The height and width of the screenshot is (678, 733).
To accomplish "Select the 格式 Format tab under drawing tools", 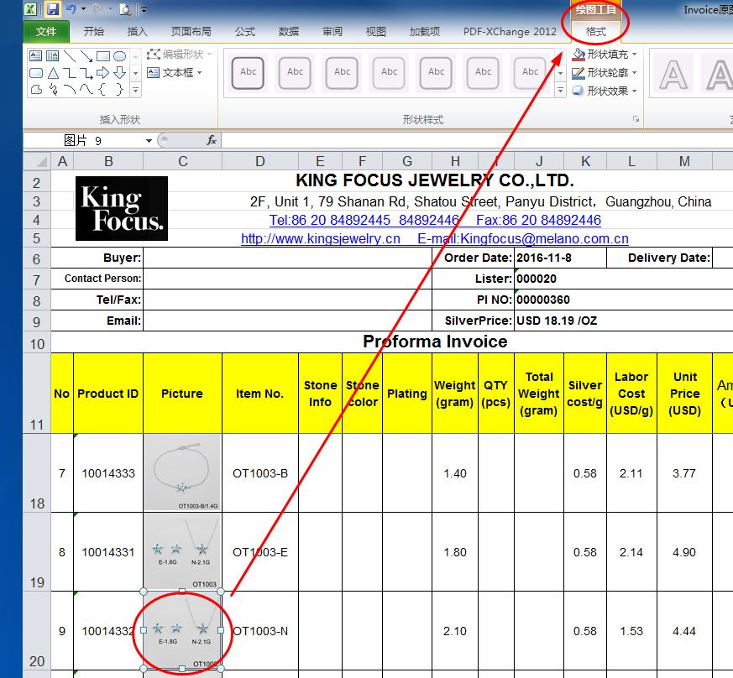I will (x=595, y=31).
